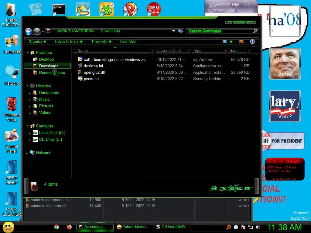Open the Windows Vista recycle bin icon
Viewport: 311px width, 233px height.
[x=12, y=109]
